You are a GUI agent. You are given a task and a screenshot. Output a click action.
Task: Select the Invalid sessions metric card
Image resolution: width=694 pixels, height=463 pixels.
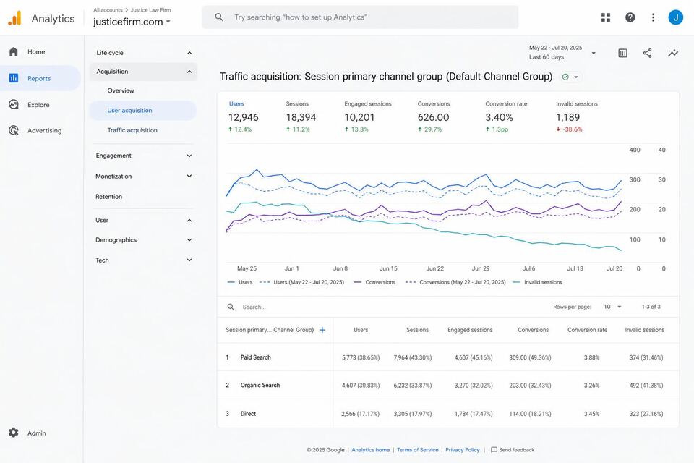coord(577,116)
